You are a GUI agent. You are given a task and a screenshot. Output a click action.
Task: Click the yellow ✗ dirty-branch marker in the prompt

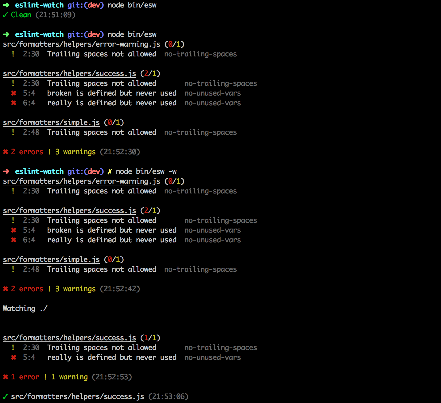click(110, 172)
